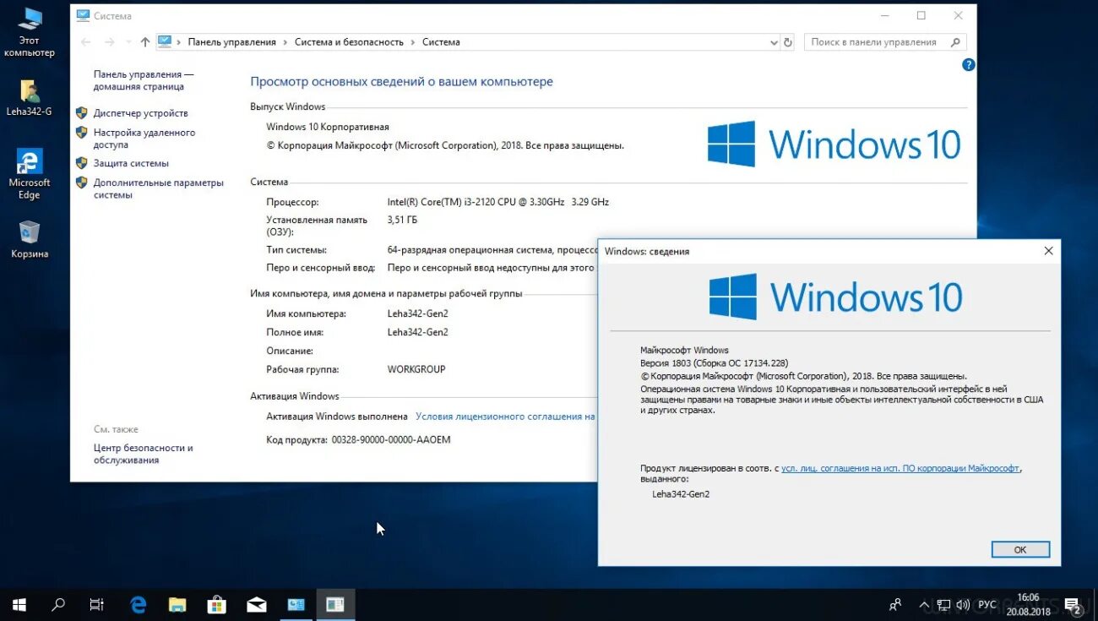The width and height of the screenshot is (1098, 621).
Task: Open Дополнительные параметры системы
Action: [159, 188]
